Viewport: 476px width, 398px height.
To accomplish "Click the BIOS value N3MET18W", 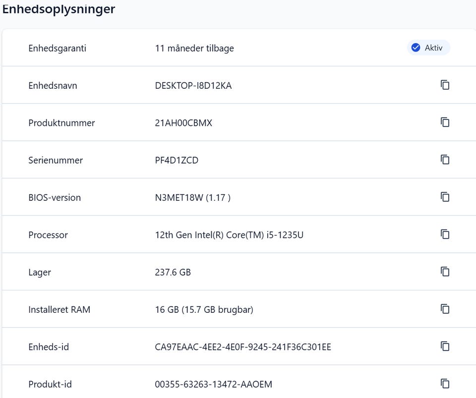I will point(178,198).
